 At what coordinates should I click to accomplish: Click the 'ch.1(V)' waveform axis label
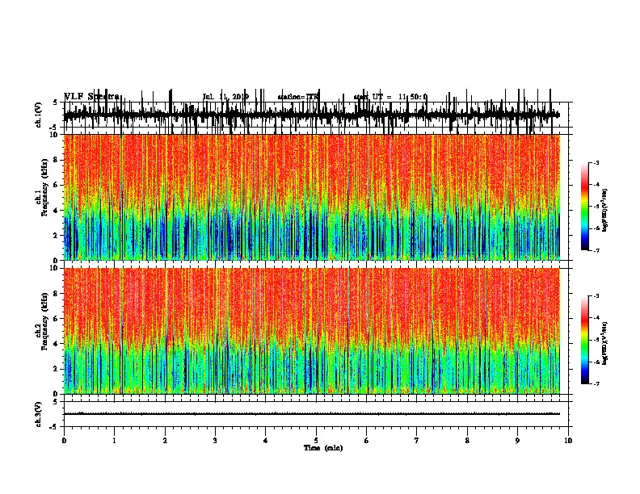coord(39,115)
